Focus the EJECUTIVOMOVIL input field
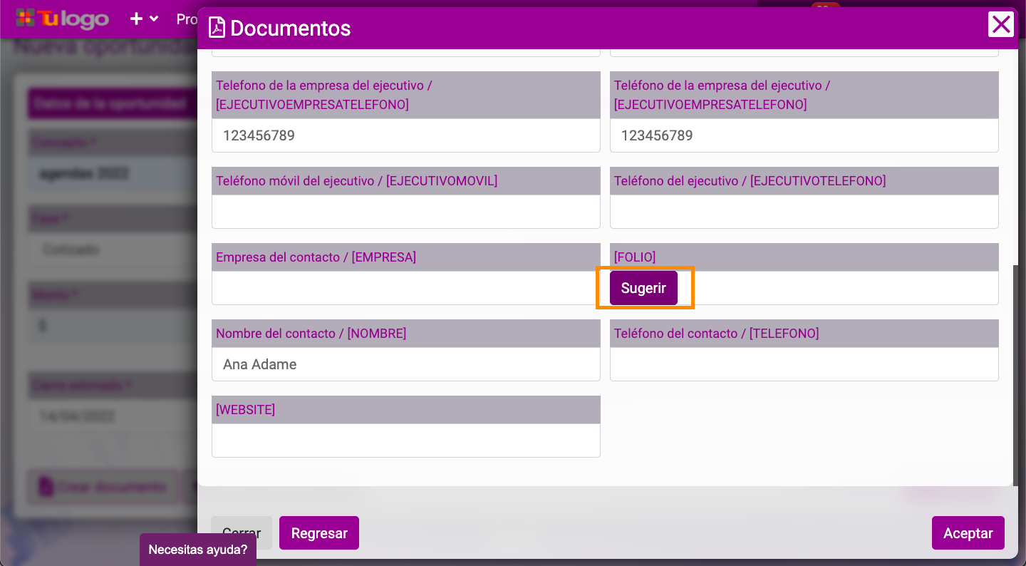The height and width of the screenshot is (566, 1026). 406,212
